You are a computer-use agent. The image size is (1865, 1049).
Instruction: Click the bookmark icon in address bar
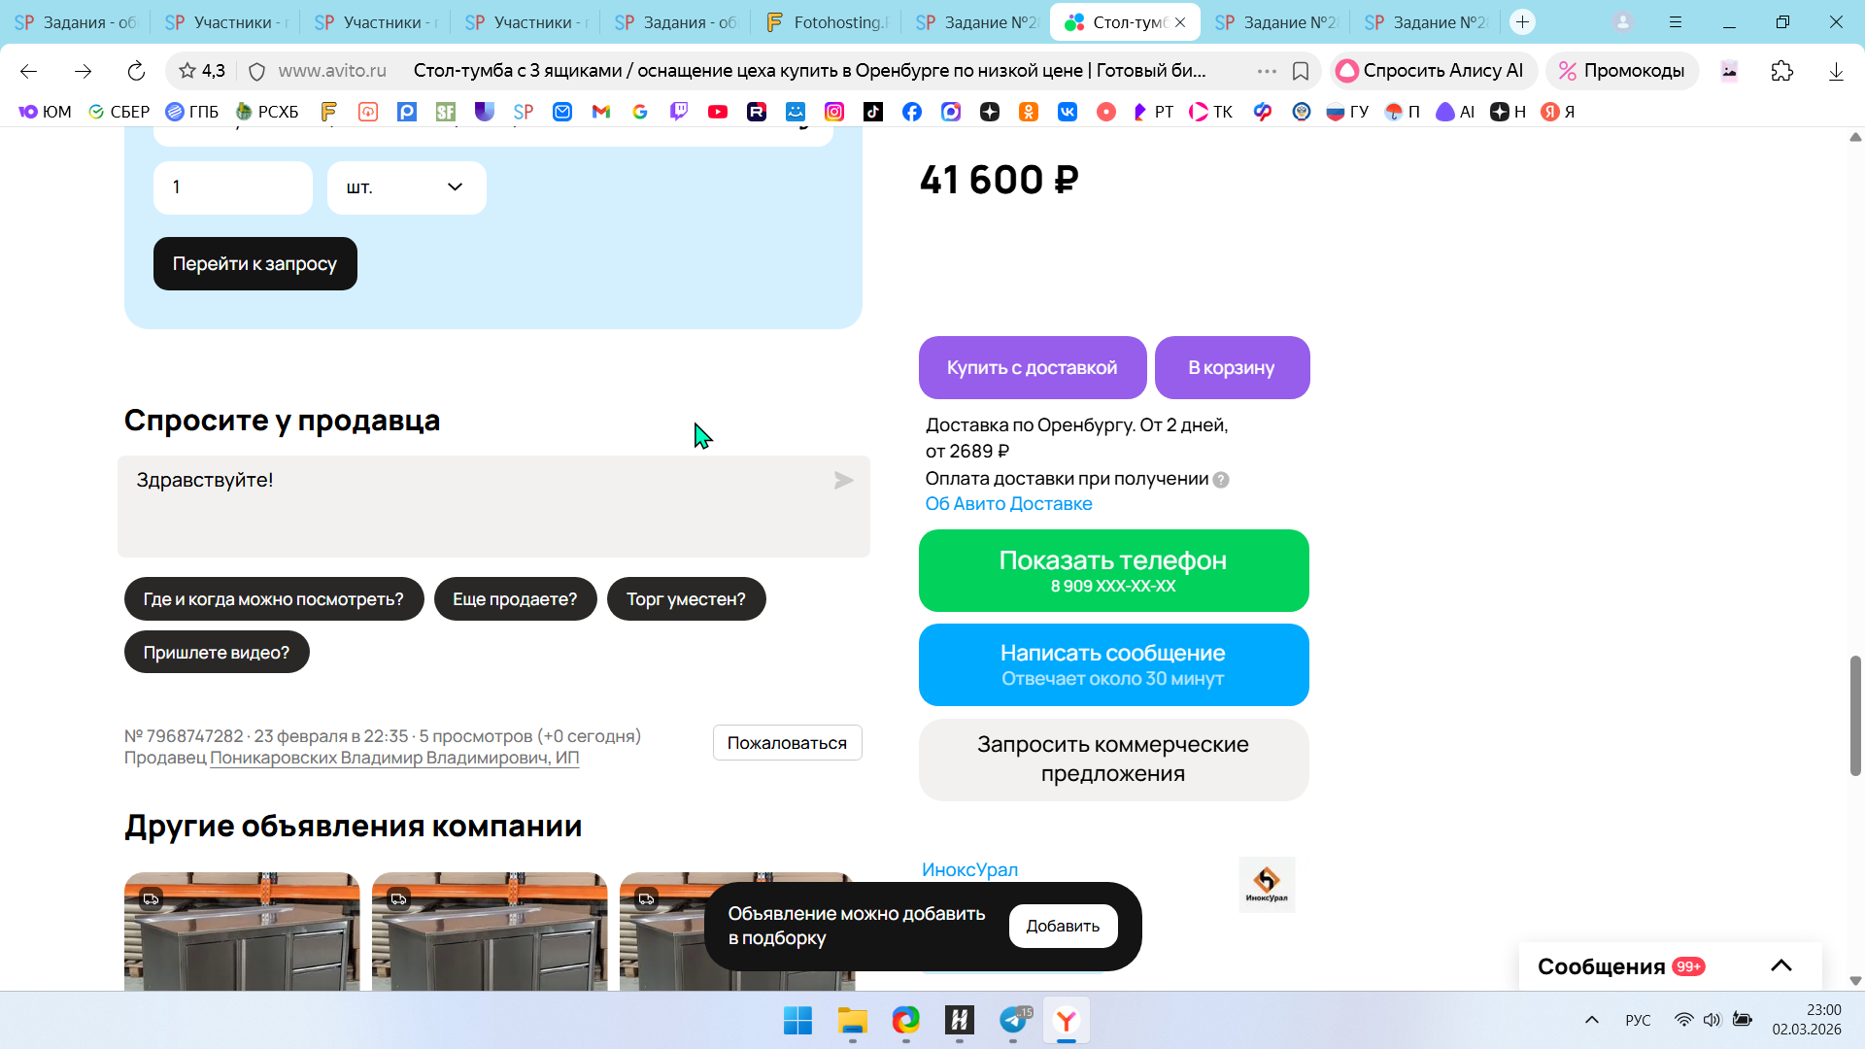[1301, 71]
